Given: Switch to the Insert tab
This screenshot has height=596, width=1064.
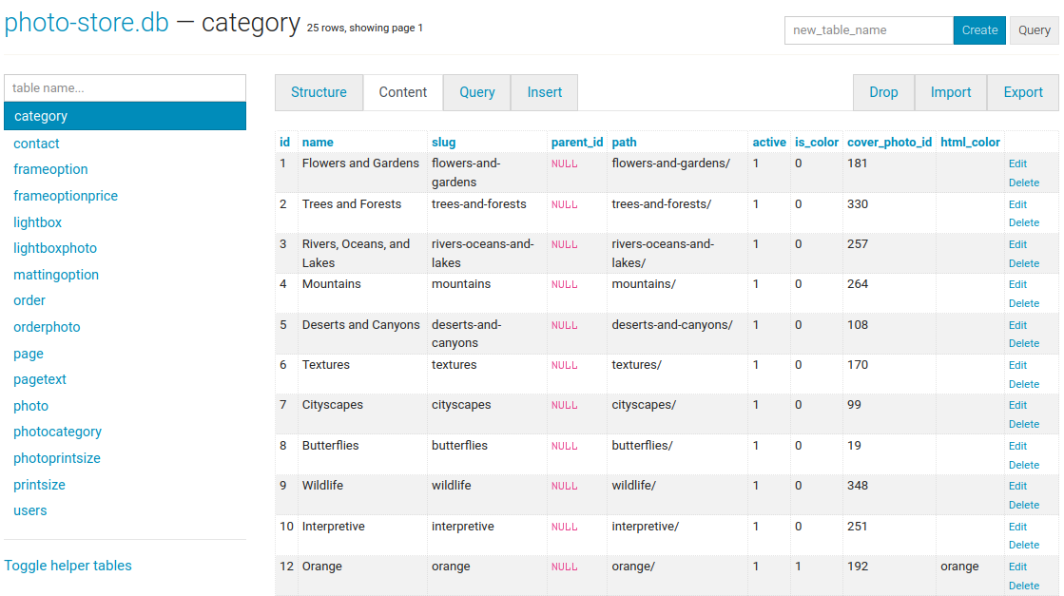Looking at the screenshot, I should [x=544, y=92].
